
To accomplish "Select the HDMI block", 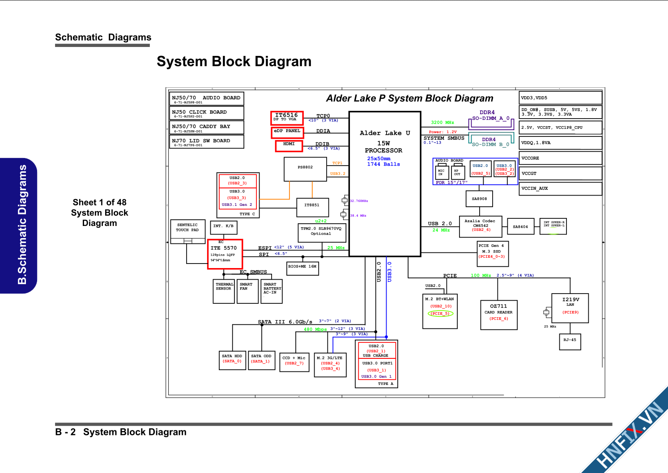I will [x=289, y=146].
